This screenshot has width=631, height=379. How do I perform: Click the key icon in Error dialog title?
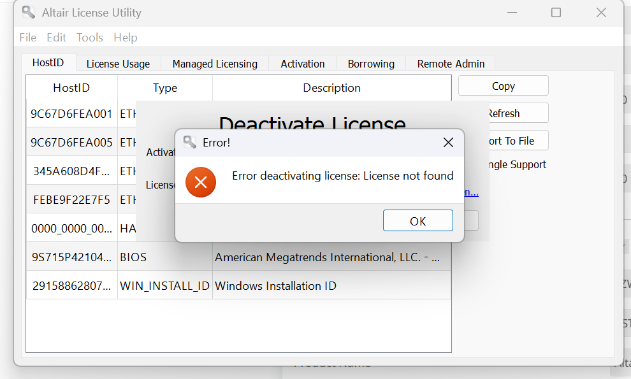click(189, 142)
